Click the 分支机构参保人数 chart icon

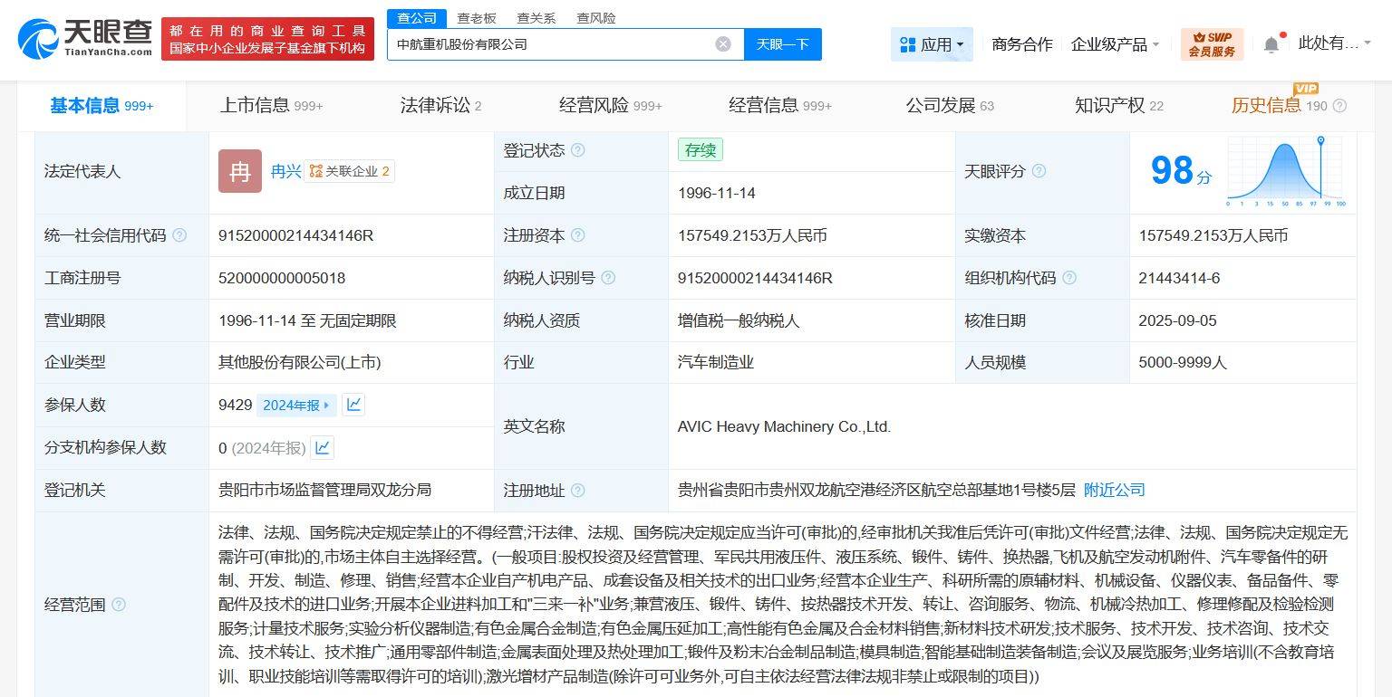(322, 447)
